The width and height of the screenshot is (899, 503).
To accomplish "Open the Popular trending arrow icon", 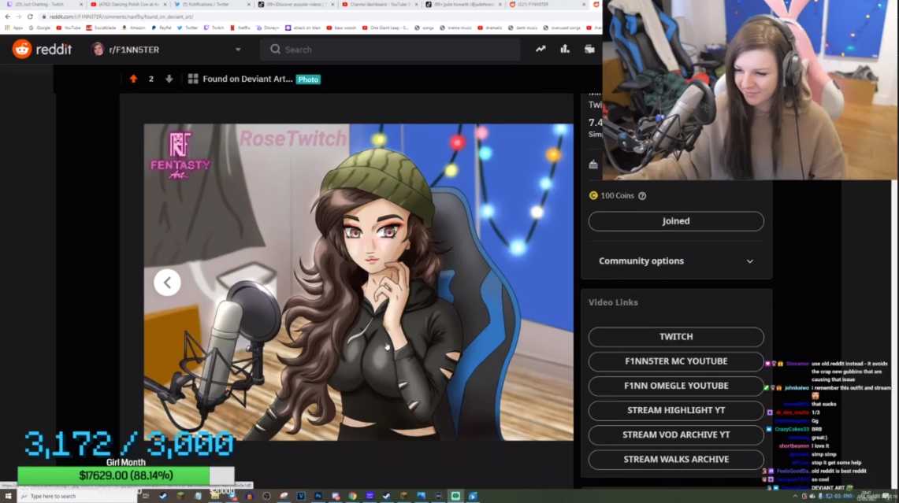I will click(x=541, y=50).
